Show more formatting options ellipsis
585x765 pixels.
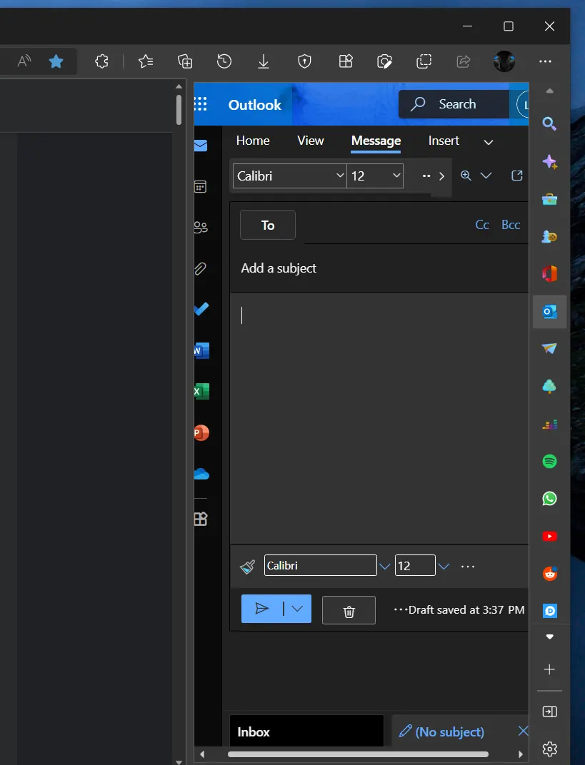tap(468, 567)
